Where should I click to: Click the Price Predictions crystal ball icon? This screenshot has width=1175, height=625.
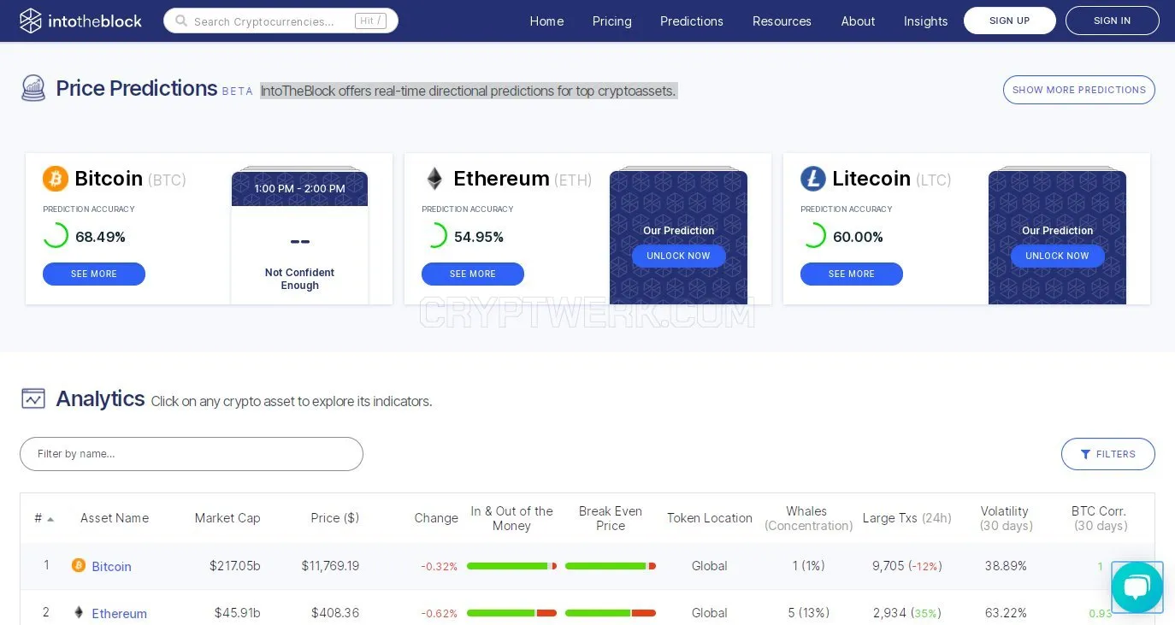coord(33,88)
